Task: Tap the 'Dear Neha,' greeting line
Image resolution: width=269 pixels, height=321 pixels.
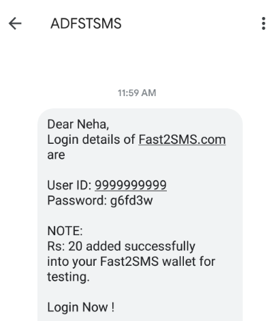Action: tap(78, 124)
